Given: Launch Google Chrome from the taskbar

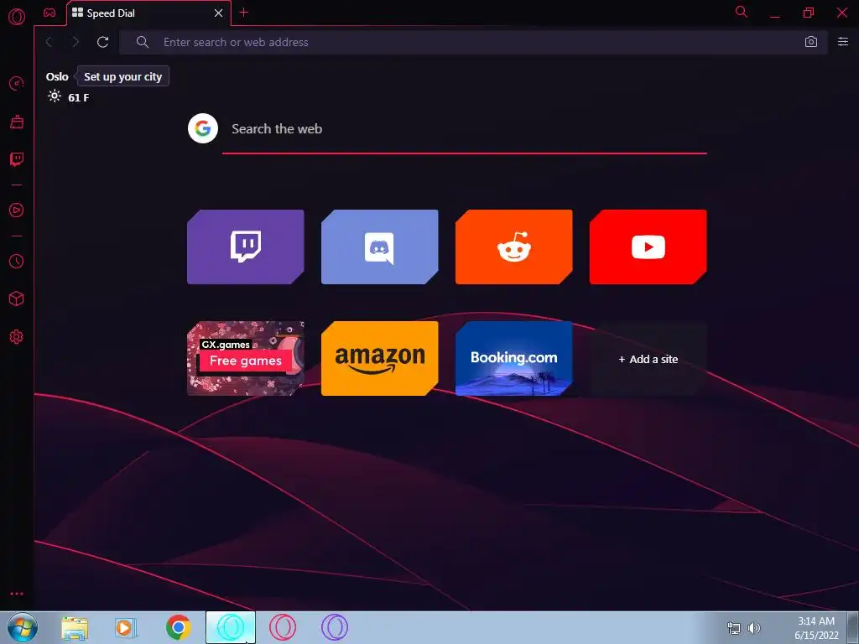Looking at the screenshot, I should (179, 627).
